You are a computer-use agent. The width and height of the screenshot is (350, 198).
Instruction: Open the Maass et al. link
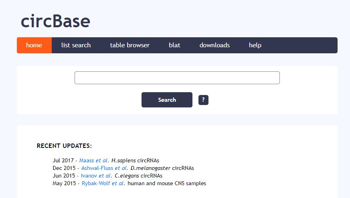[x=94, y=160]
